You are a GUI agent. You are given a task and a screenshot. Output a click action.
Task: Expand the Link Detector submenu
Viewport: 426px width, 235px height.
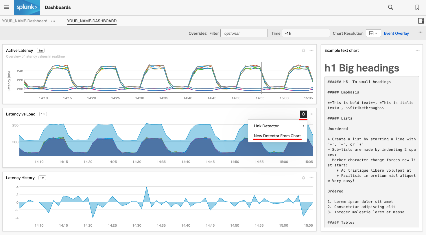pos(277,126)
